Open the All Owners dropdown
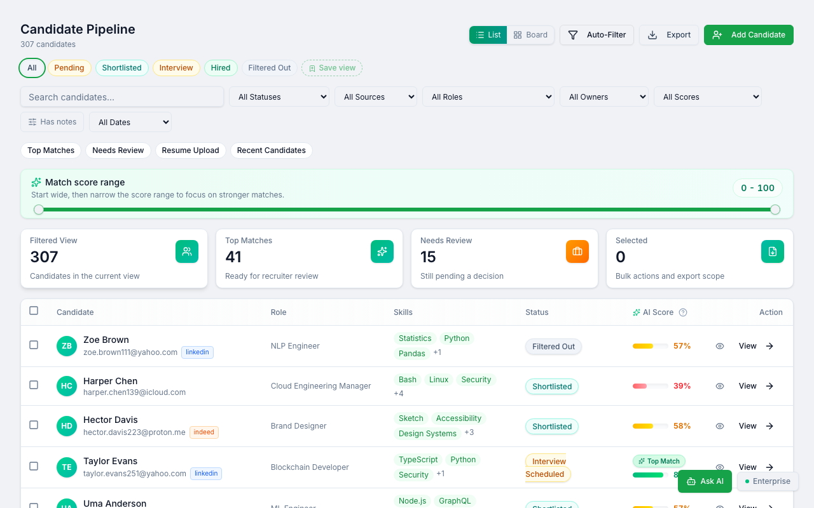Screen dimensions: 814x508 pos(604,97)
